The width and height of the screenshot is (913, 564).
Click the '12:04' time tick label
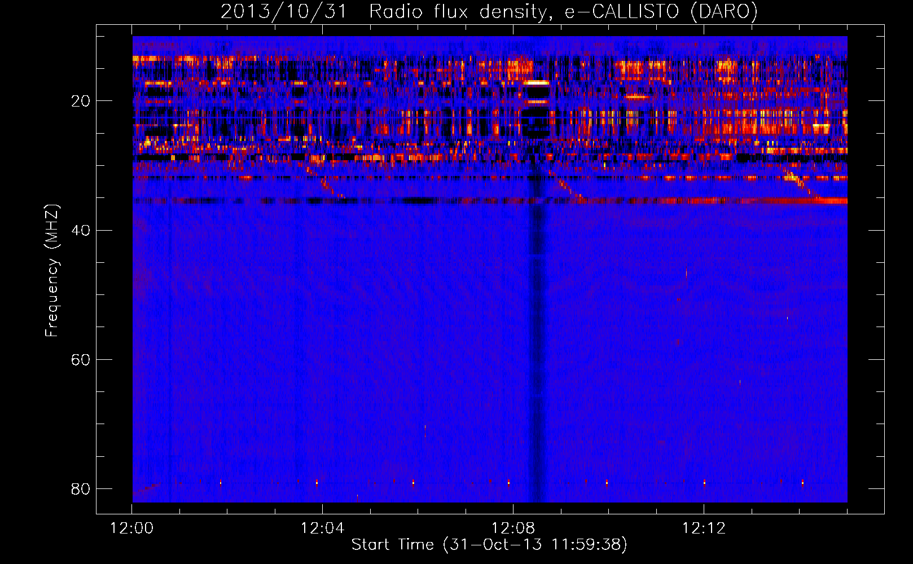(322, 528)
